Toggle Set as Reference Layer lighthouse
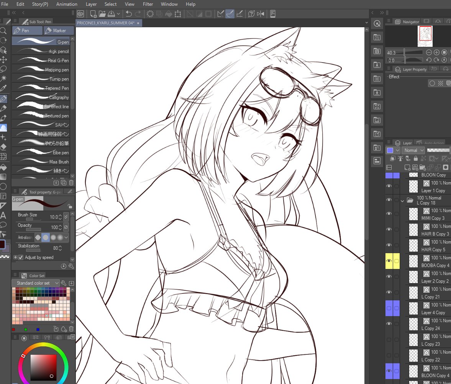This screenshot has height=384, width=451. (400, 158)
